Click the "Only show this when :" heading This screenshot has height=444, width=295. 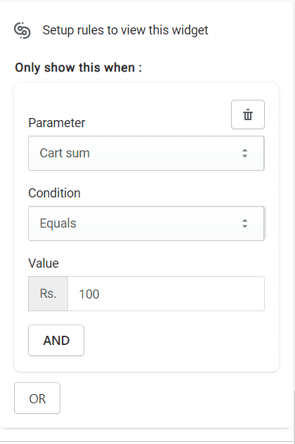pos(79,67)
